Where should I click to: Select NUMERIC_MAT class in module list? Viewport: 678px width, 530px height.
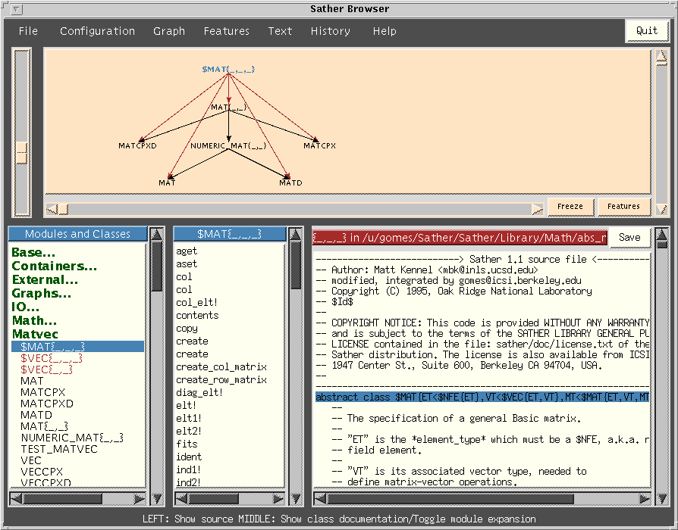click(x=71, y=438)
